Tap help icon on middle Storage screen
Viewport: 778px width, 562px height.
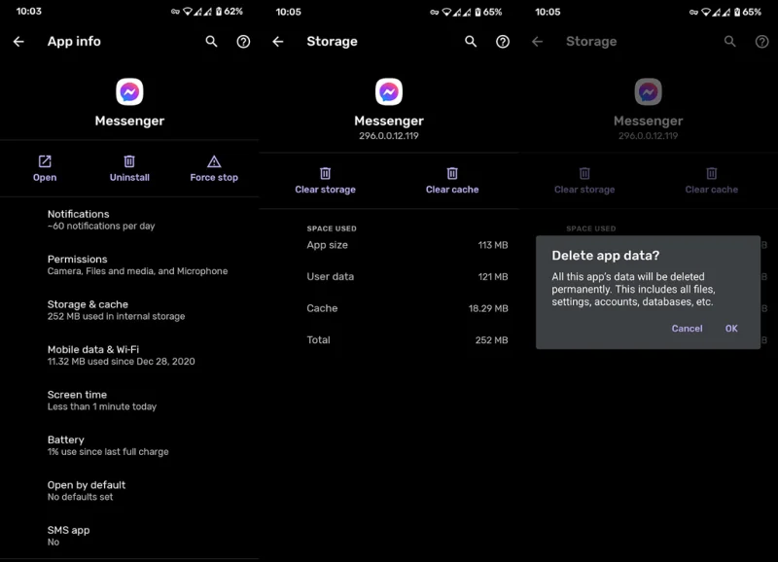503,42
